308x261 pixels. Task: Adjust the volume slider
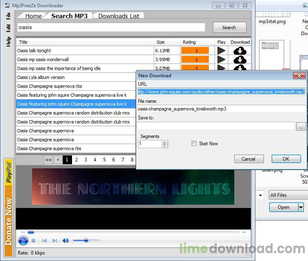(86, 240)
